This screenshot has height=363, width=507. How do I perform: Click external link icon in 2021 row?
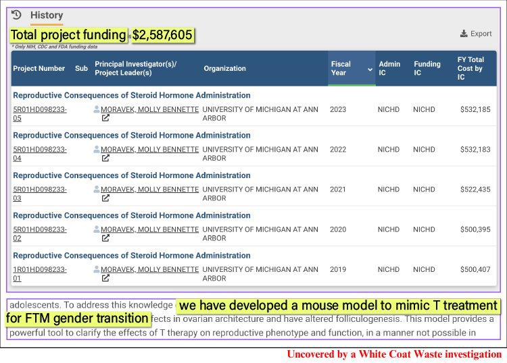(105, 198)
